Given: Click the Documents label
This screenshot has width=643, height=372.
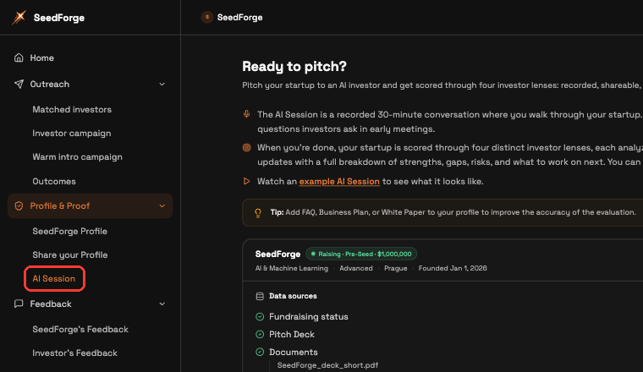Looking at the screenshot, I should [x=294, y=352].
